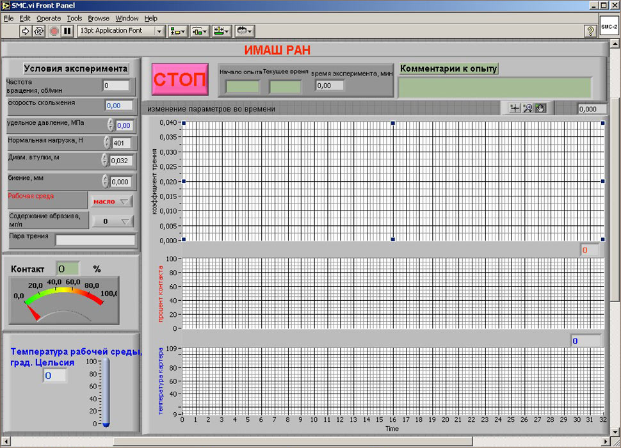The width and height of the screenshot is (621, 448).
Task: Open the Tools menu
Action: pyautogui.click(x=74, y=18)
